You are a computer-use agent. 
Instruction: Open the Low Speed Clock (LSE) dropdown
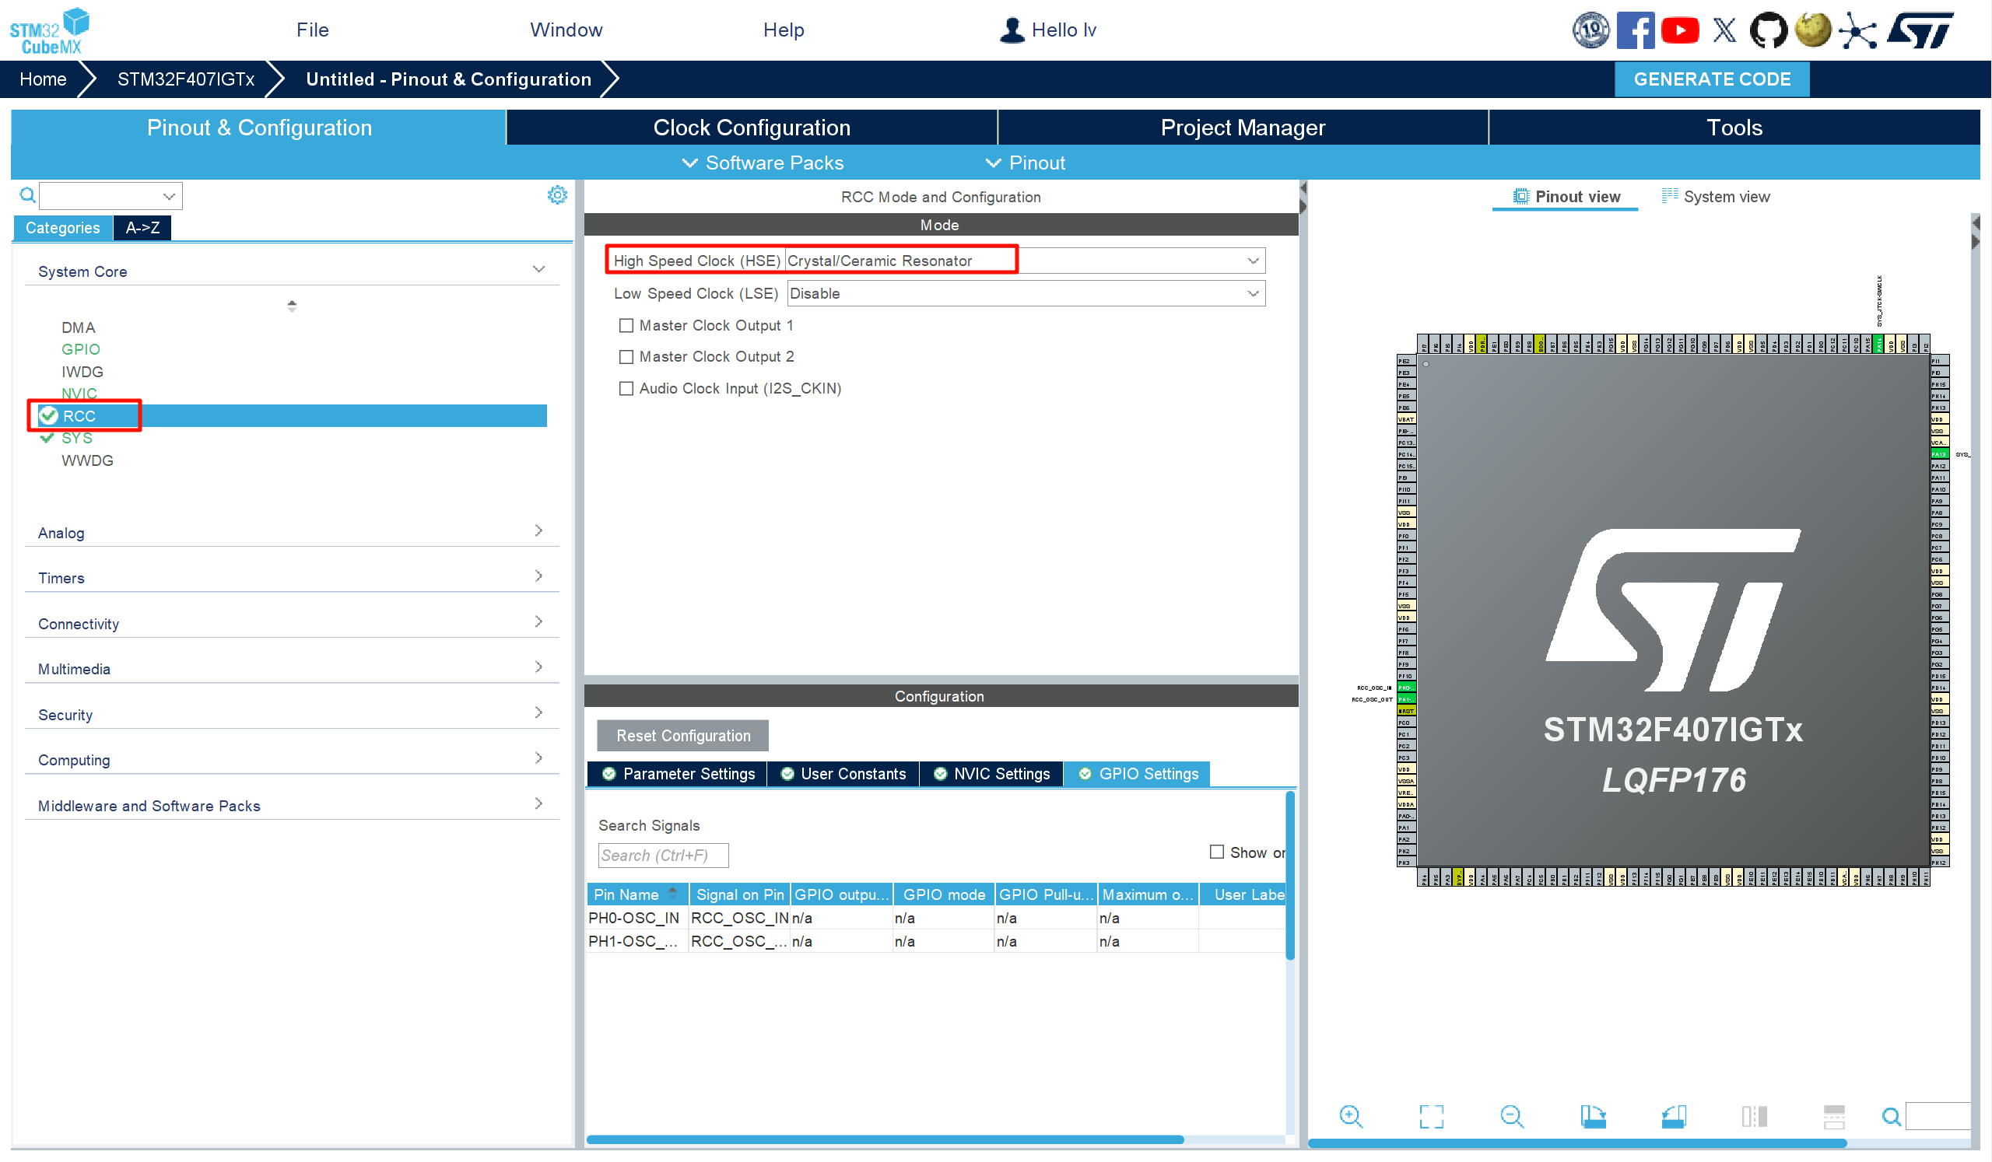(x=1026, y=294)
